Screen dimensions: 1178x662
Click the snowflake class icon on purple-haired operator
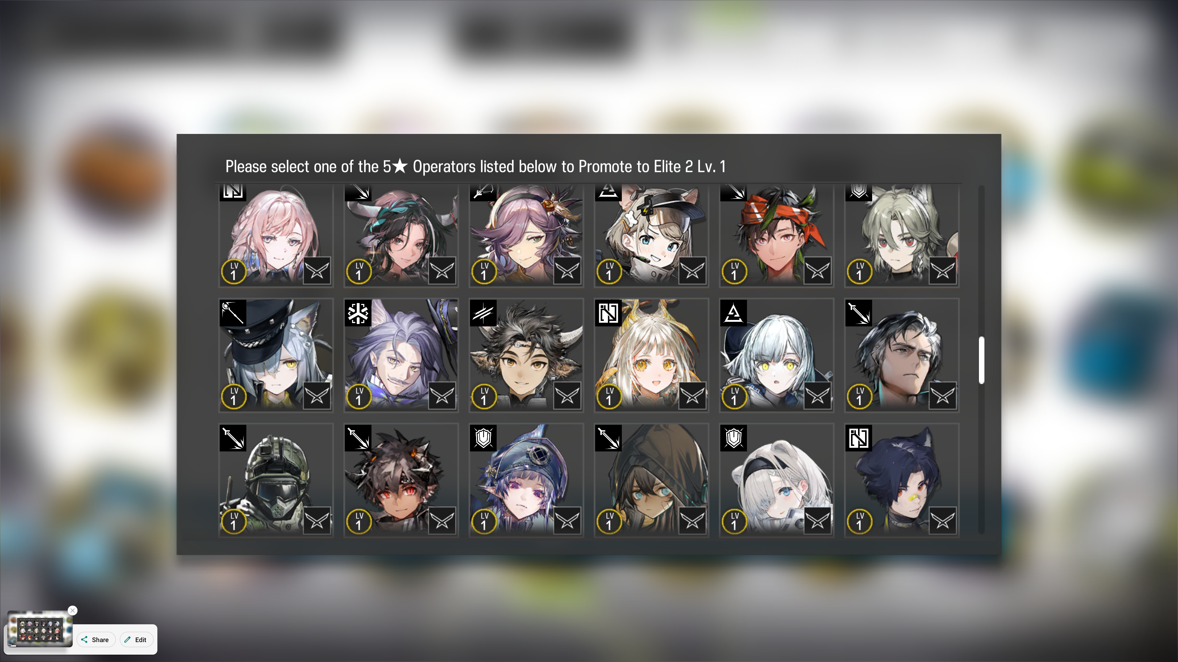click(358, 313)
